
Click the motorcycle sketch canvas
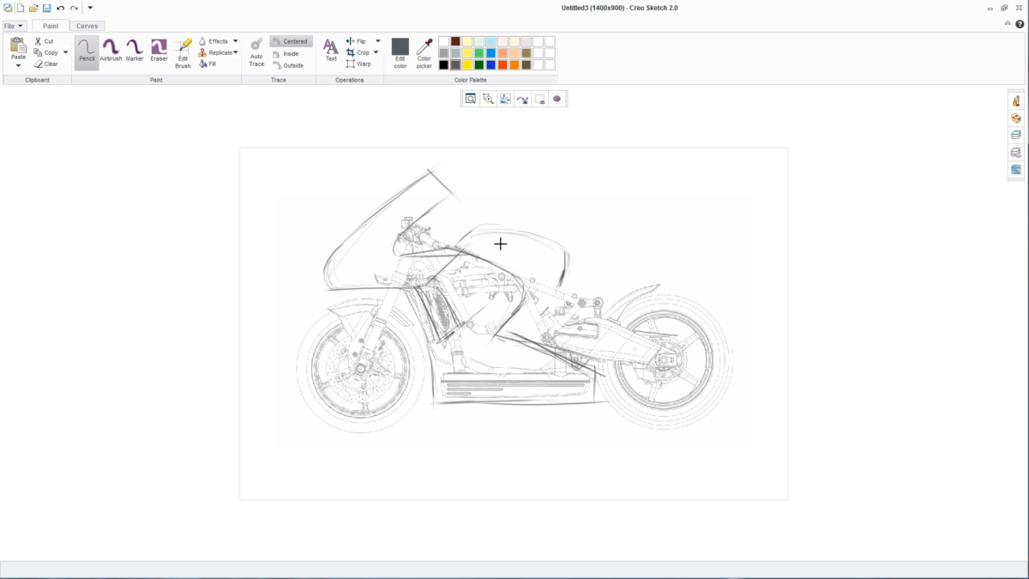point(513,323)
